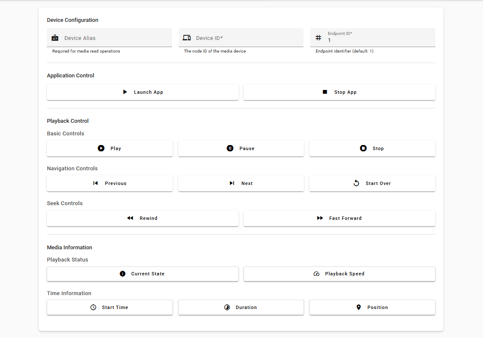Hit the Stop circle icon in Basic Controls

pyautogui.click(x=363, y=148)
